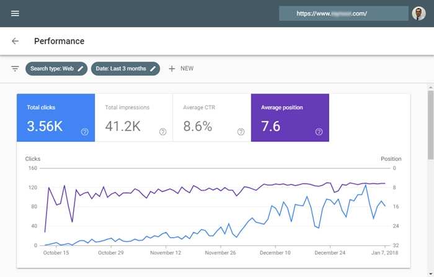Click the filter list icon
This screenshot has width=434, height=277.
15,68
